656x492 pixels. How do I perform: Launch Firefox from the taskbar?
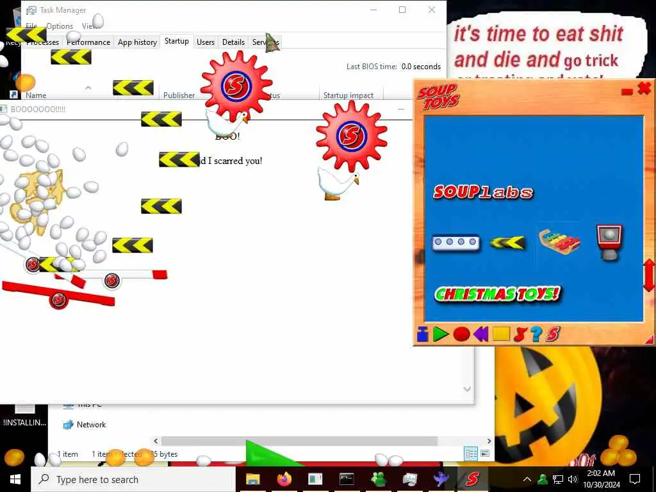click(284, 479)
